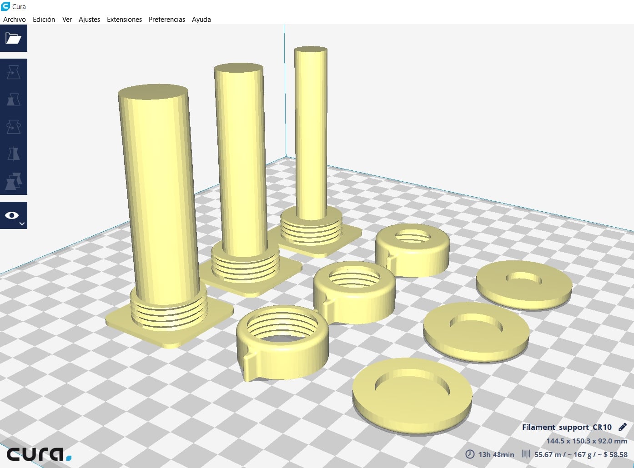
Task: Open the Ayuda menu
Action: point(201,20)
